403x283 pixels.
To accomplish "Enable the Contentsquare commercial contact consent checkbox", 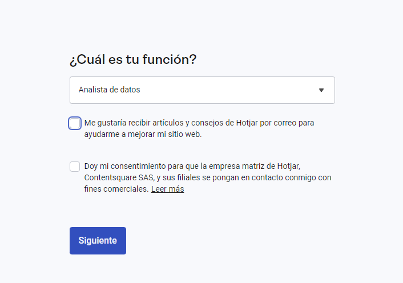I will click(75, 167).
